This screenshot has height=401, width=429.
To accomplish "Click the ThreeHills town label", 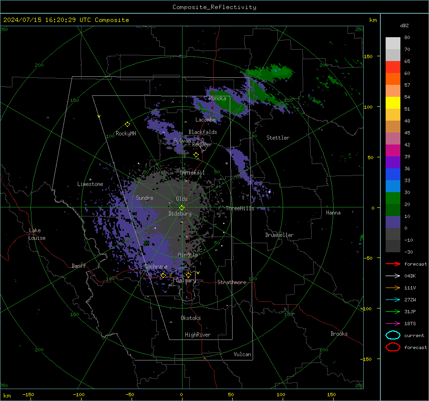I will 240,208.
